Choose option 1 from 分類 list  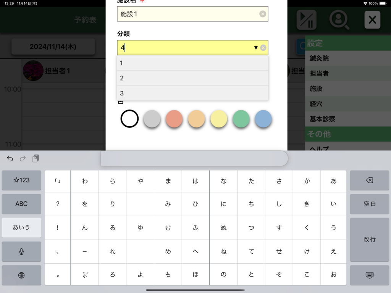click(192, 63)
